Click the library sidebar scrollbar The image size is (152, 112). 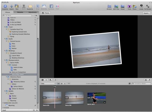tap(38, 70)
